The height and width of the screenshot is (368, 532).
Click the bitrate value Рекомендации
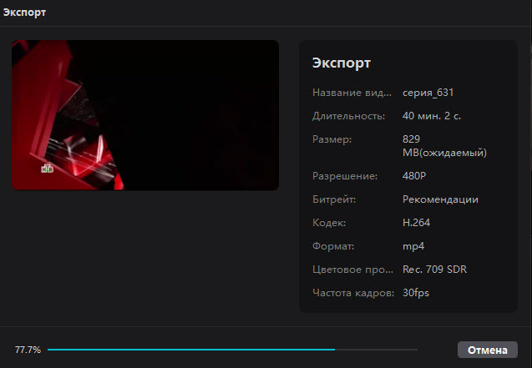[440, 199]
